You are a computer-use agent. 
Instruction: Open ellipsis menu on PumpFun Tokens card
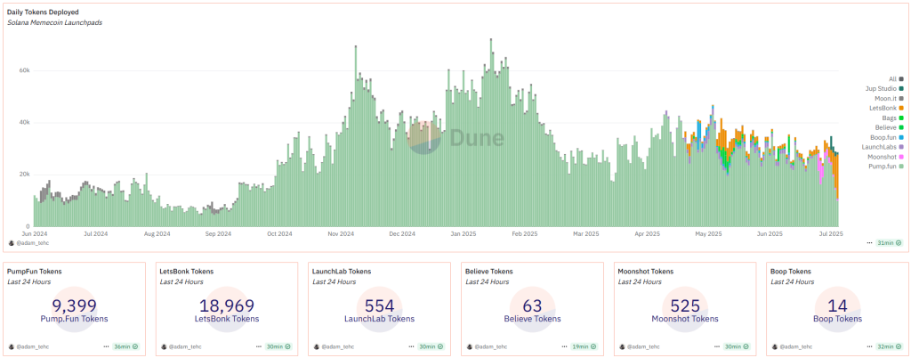pos(106,346)
